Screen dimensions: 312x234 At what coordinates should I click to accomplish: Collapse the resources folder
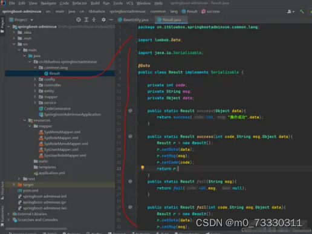coord(25,120)
